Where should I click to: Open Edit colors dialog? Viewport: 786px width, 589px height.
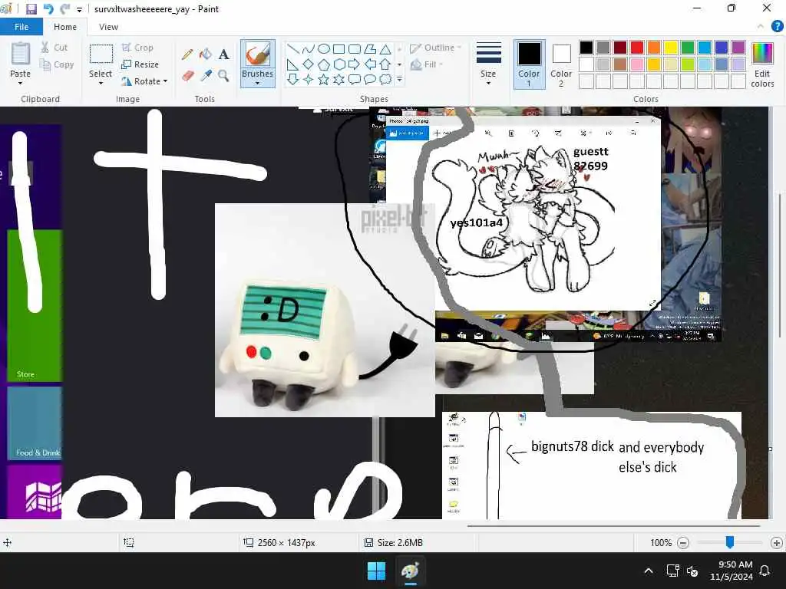click(762, 64)
